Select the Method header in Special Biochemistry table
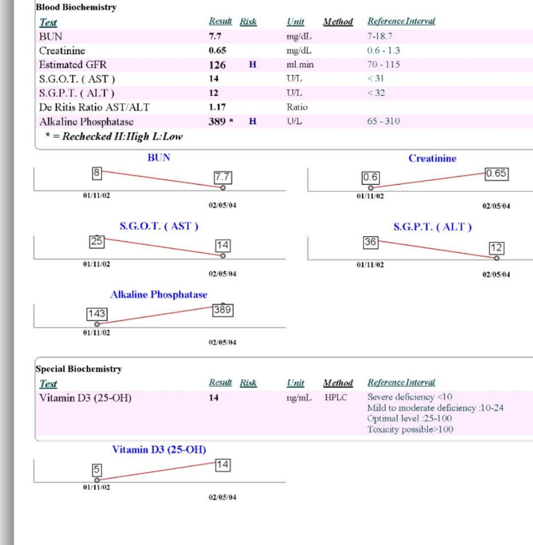This screenshot has height=545, width=533. coord(338,383)
